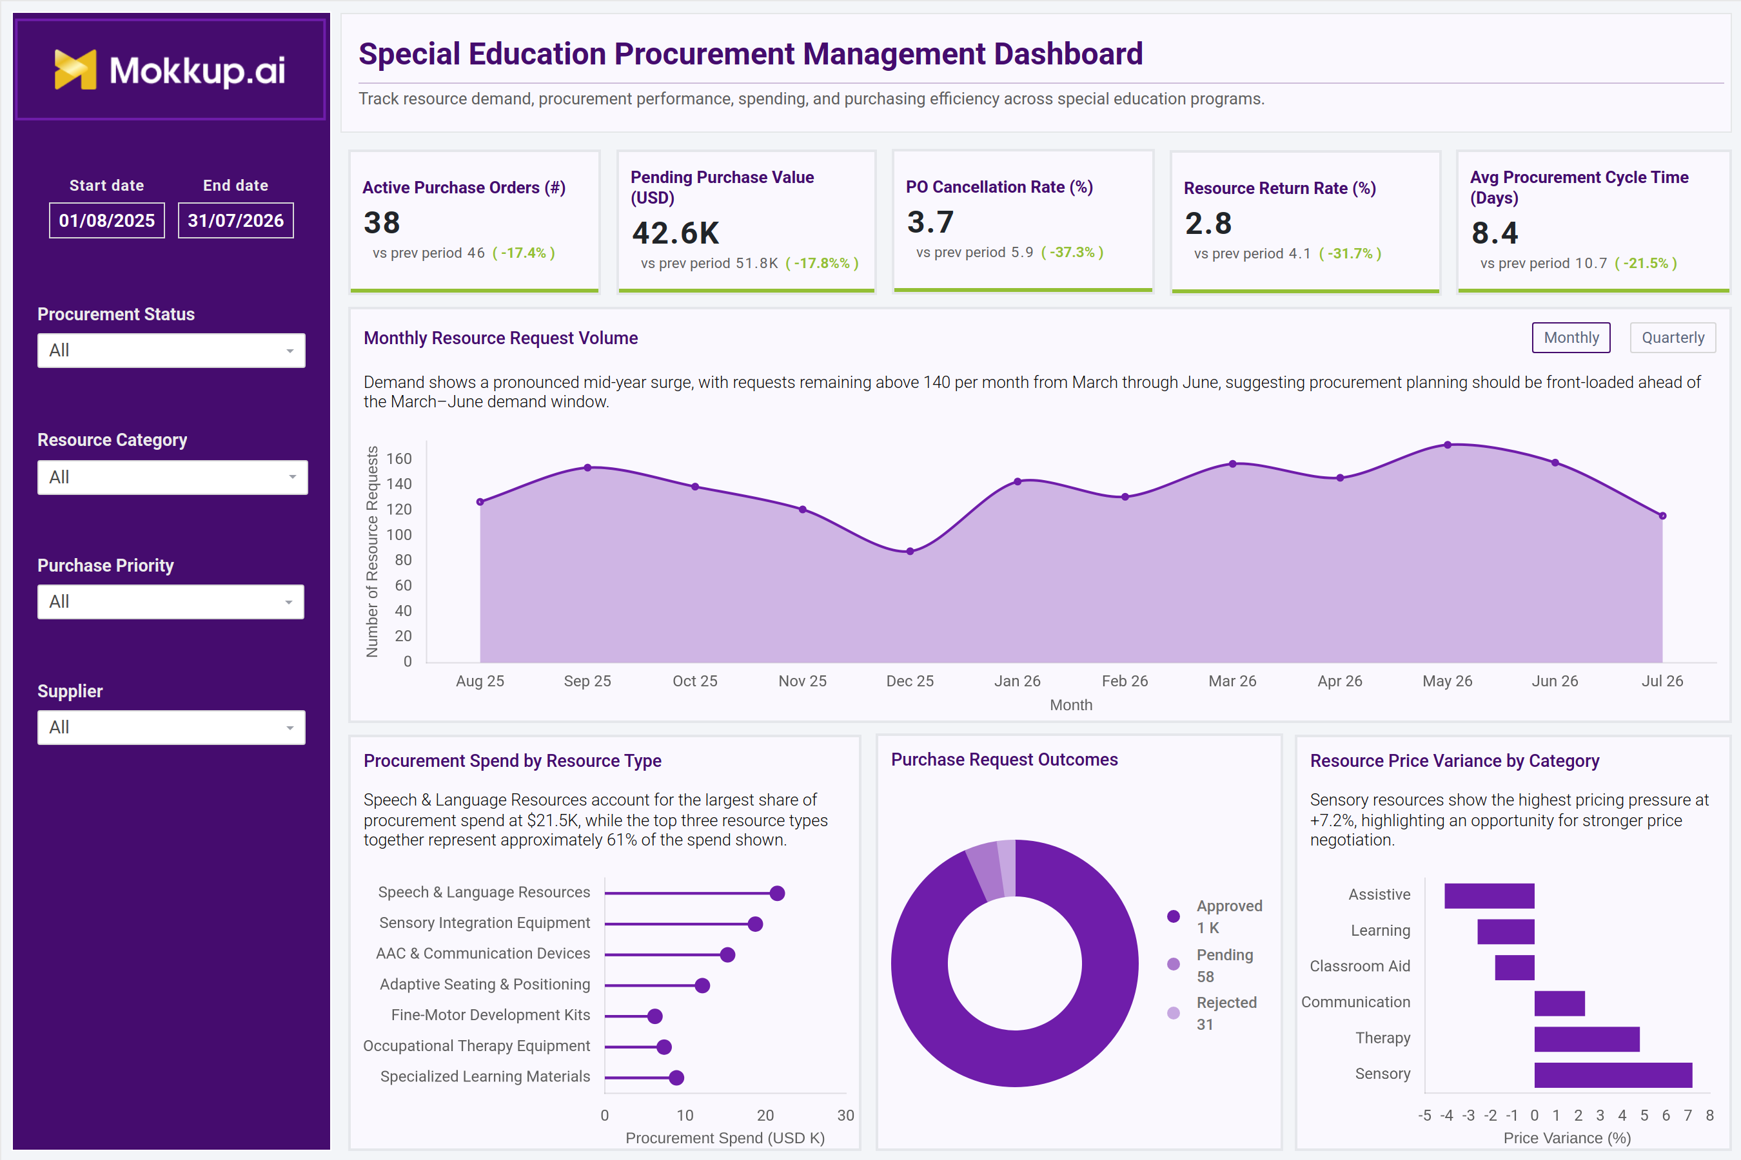Click the Sensory price variance bar
This screenshot has height=1160, width=1741.
pos(1613,1075)
